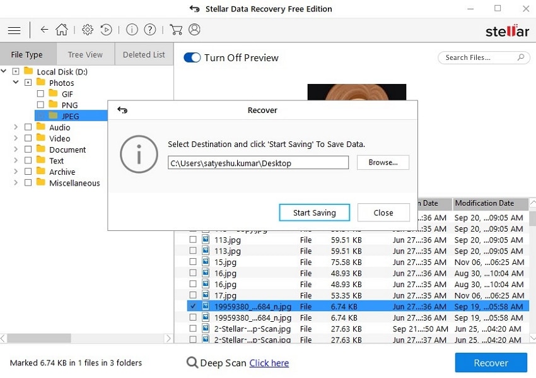Expand the Audio folder
Image resolution: width=536 pixels, height=378 pixels.
(x=15, y=127)
